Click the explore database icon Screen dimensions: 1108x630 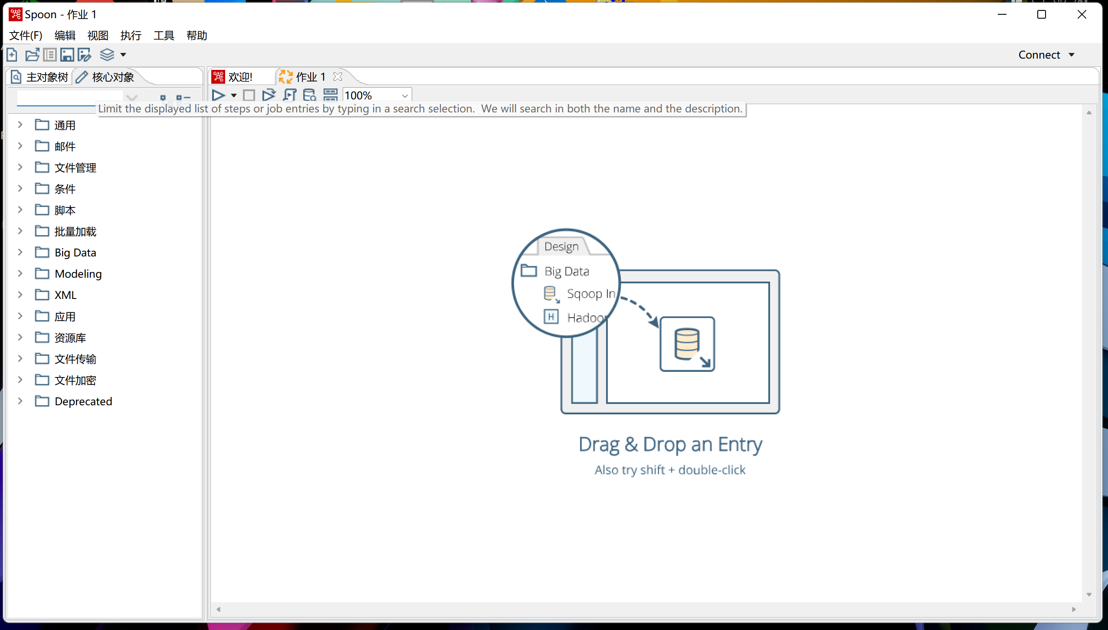tap(310, 95)
